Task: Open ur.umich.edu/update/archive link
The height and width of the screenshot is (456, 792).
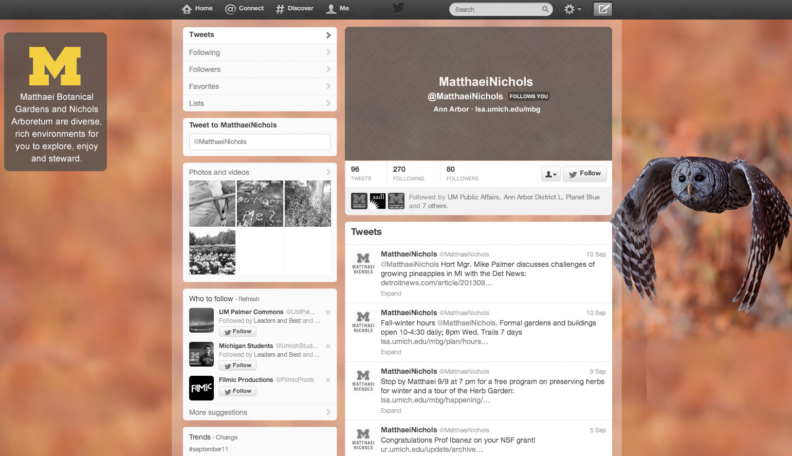Action: tap(432, 449)
